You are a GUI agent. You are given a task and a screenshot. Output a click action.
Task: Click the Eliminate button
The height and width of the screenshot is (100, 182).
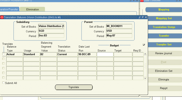coord(165,80)
